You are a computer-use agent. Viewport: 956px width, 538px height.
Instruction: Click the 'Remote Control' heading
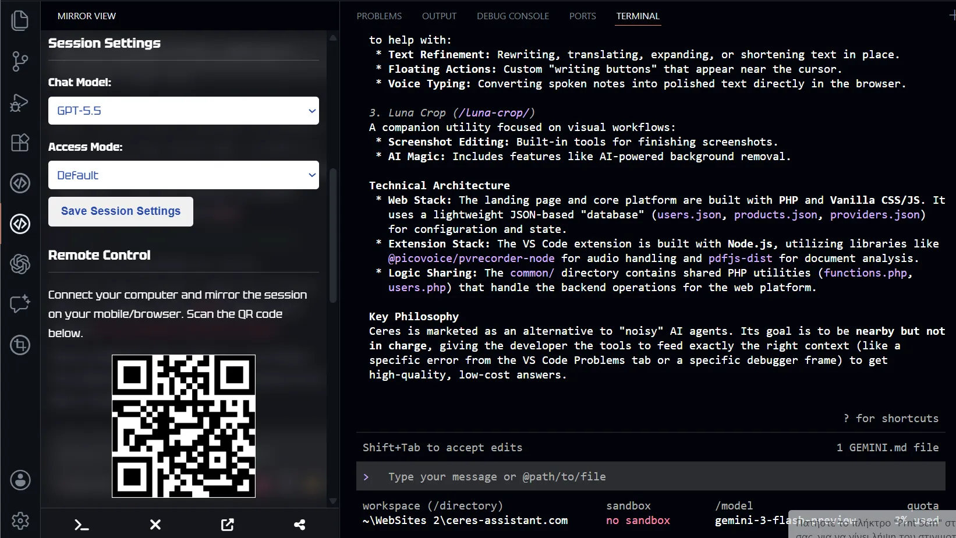[x=99, y=255]
